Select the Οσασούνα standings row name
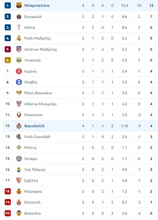158x220 pixels. tap(33, 115)
